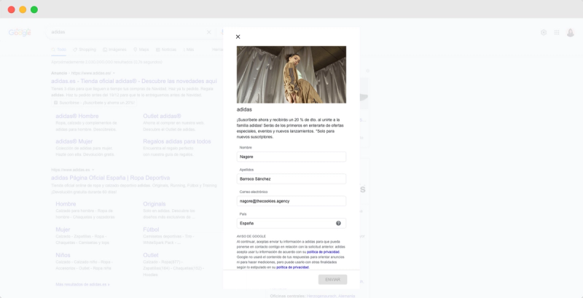Click the Correo electrónico input field

[291, 201]
